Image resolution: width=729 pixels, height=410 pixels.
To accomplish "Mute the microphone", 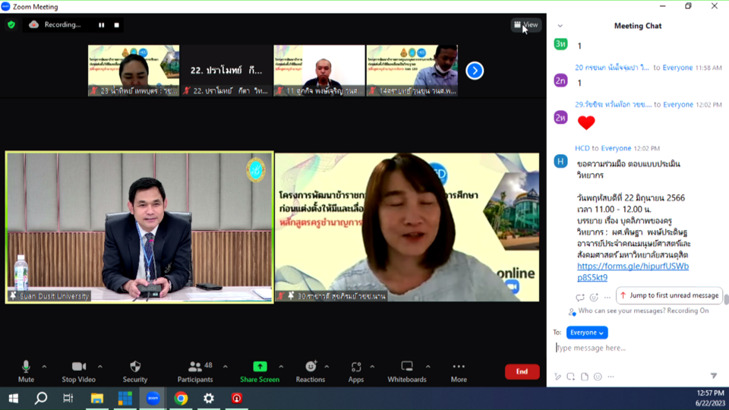I will [x=26, y=371].
